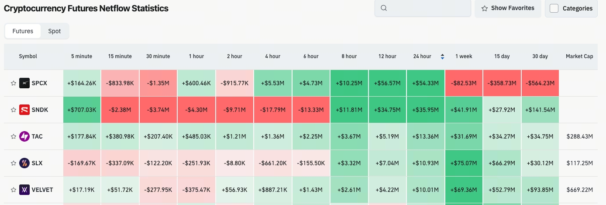The width and height of the screenshot is (606, 205).
Task: Click the Show Favorites button
Action: [x=508, y=8]
